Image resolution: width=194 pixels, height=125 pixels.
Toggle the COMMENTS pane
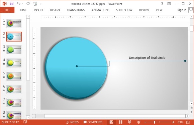[x=93, y=122]
